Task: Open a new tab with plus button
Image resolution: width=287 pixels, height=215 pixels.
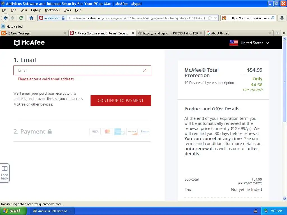Action: (x=277, y=33)
